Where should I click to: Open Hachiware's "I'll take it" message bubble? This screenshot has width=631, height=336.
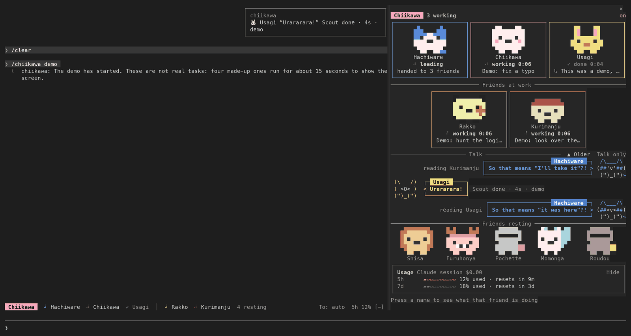[538, 168]
